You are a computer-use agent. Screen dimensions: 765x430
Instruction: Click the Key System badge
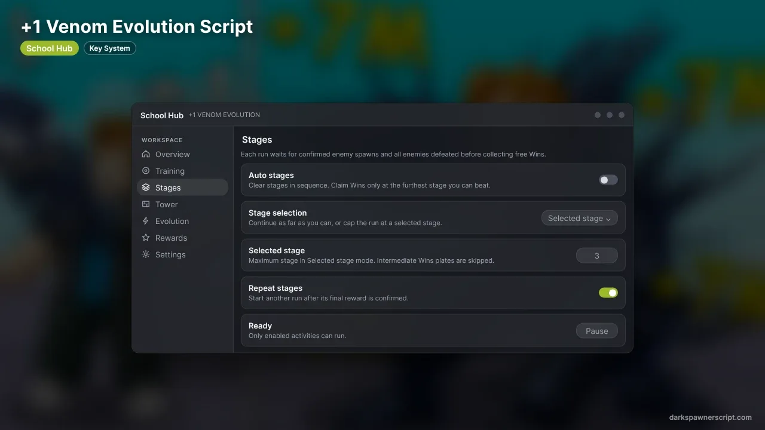110,48
